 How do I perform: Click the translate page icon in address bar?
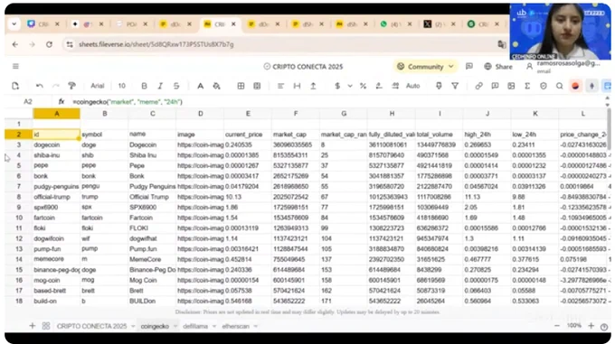[502, 44]
